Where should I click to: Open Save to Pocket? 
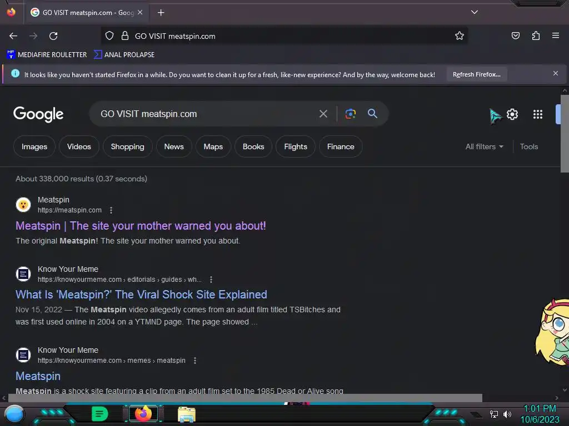(515, 35)
